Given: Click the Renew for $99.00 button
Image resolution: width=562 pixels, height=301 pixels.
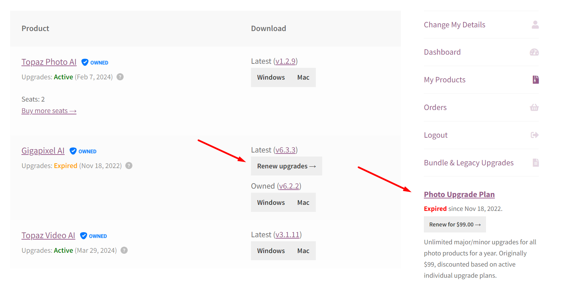Looking at the screenshot, I should (x=455, y=224).
